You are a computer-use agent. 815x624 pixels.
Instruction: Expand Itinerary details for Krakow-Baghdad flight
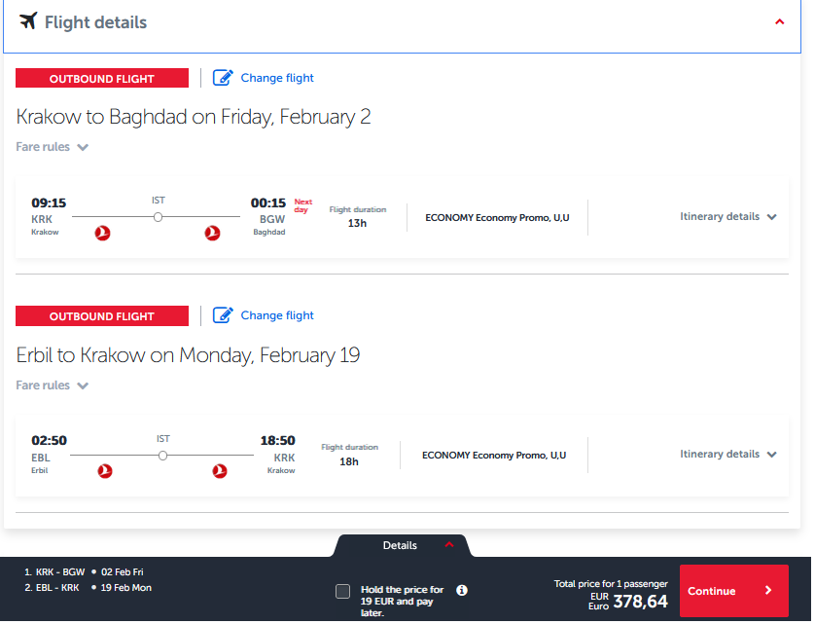pos(727,216)
